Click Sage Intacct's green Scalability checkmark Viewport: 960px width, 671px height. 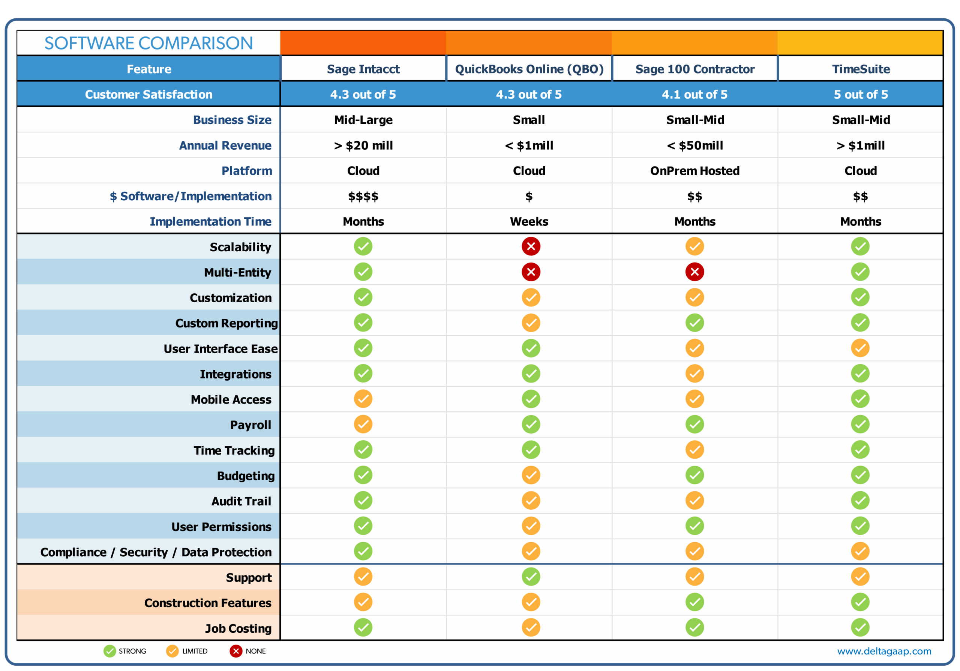pyautogui.click(x=363, y=246)
